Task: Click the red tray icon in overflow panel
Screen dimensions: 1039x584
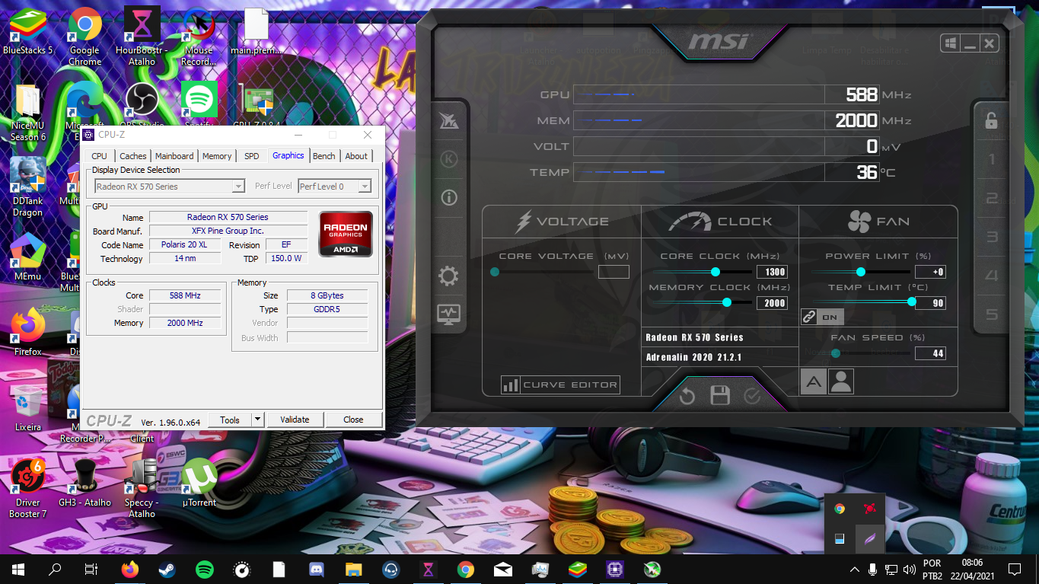Action: (869, 509)
